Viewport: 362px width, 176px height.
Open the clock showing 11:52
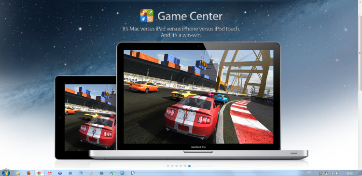[x=349, y=173]
